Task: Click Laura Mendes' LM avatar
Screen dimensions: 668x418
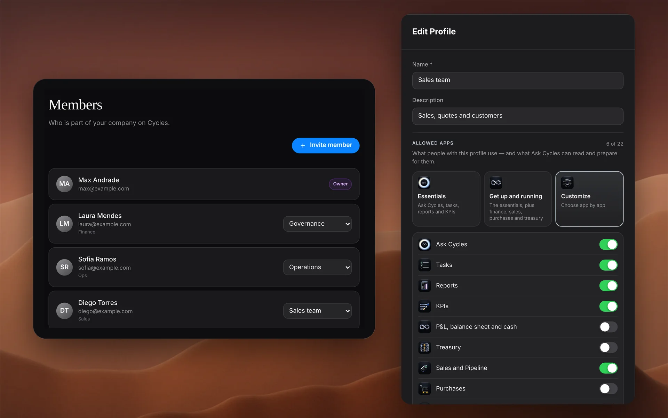Action: 64,224
